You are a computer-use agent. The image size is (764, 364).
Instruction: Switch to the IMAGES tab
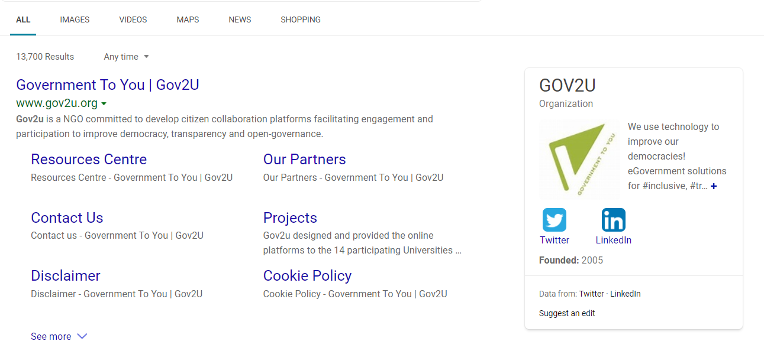(75, 19)
